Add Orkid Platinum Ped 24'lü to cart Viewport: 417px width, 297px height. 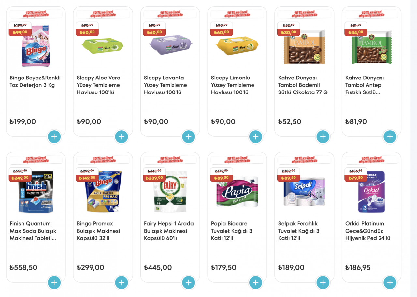pyautogui.click(x=390, y=283)
